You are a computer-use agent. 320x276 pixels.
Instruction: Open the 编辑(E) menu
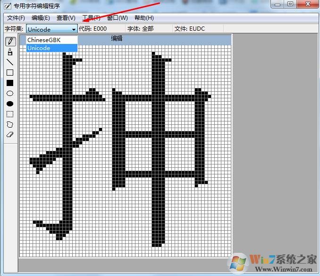pyautogui.click(x=41, y=18)
